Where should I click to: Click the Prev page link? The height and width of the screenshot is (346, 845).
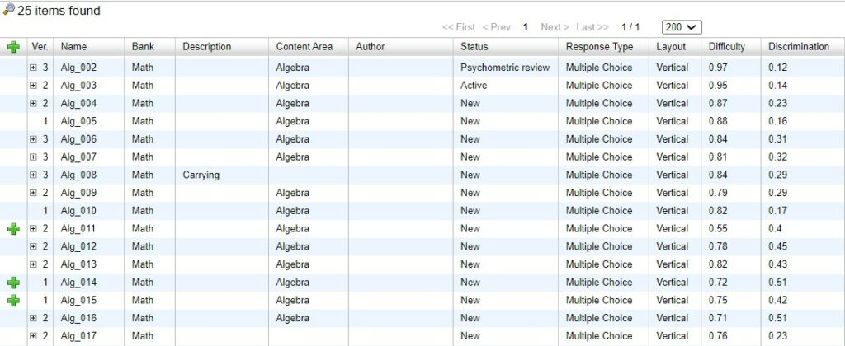[x=496, y=27]
